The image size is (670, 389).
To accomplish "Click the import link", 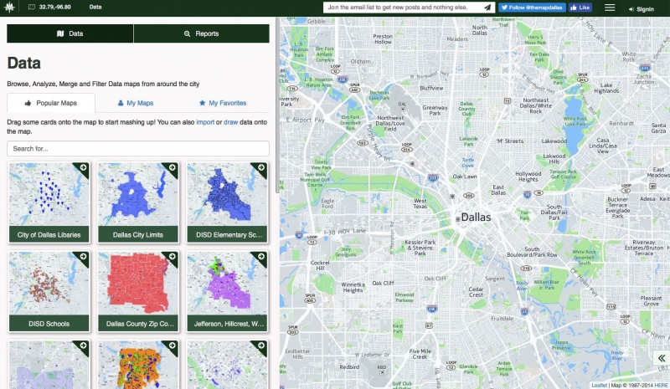I will 205,122.
